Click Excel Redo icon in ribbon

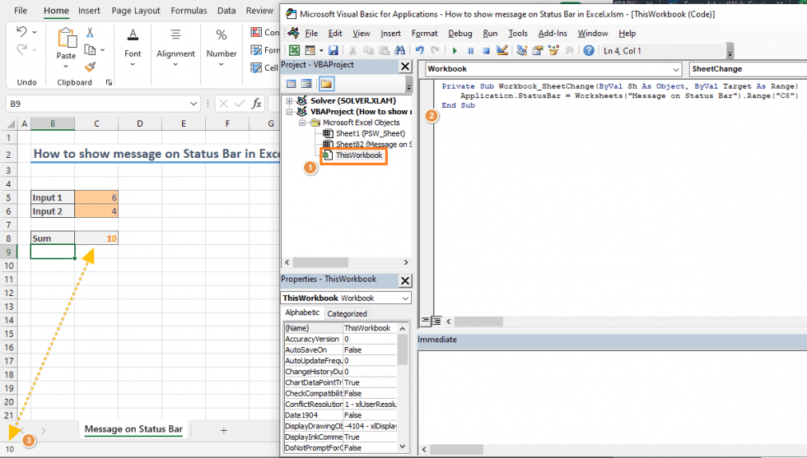click(x=21, y=49)
